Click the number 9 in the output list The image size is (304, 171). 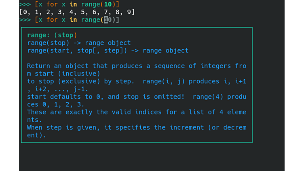(129, 12)
